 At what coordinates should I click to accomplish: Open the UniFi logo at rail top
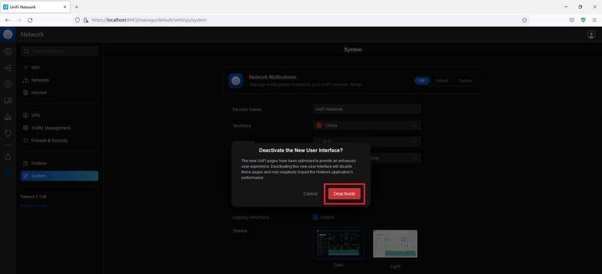(x=8, y=34)
